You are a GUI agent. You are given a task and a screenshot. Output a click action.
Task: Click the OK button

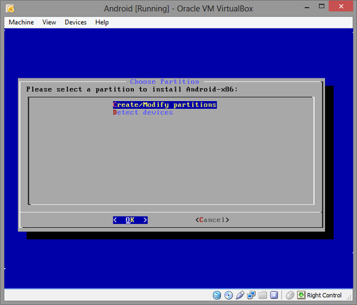click(130, 220)
